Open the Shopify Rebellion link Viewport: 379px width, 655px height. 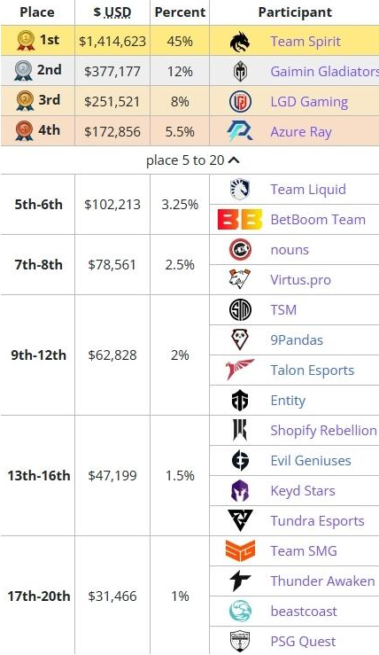323,430
